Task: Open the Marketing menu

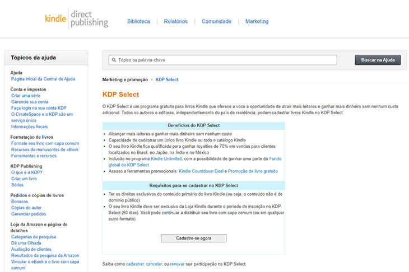Action: pos(257,21)
